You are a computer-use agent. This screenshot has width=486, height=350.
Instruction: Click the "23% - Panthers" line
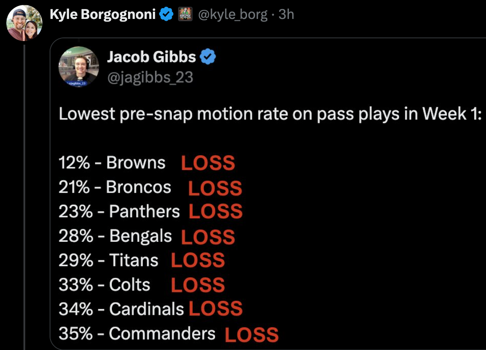[119, 212]
